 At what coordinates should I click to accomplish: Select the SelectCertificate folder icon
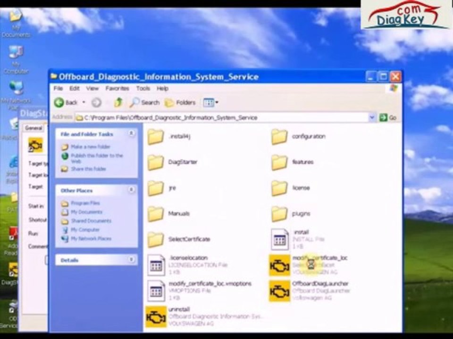(x=156, y=240)
